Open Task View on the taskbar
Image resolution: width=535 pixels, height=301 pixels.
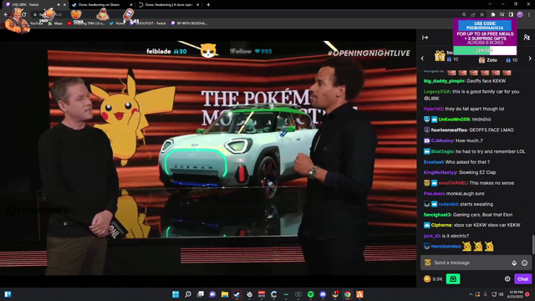click(x=201, y=294)
